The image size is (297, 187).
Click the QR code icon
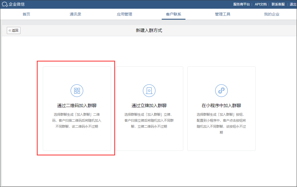point(77,91)
